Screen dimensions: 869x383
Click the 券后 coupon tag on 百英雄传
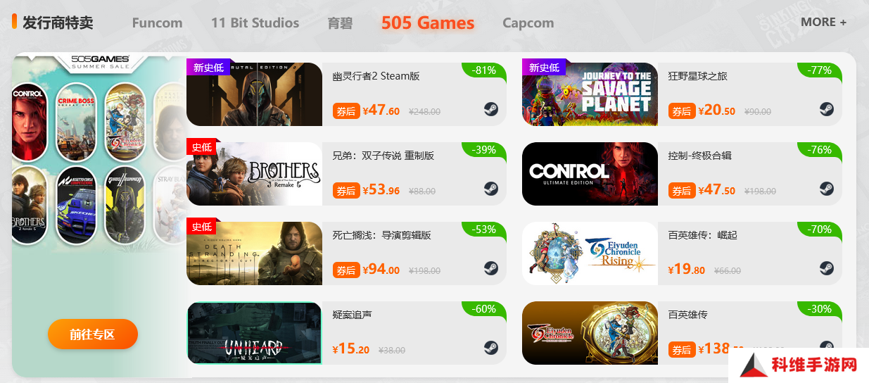click(681, 350)
